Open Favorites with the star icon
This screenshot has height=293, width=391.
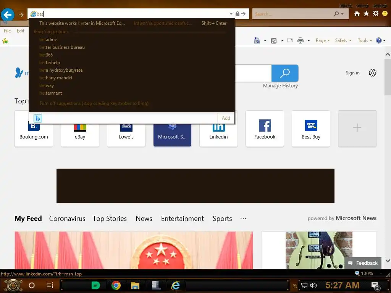pos(366,13)
